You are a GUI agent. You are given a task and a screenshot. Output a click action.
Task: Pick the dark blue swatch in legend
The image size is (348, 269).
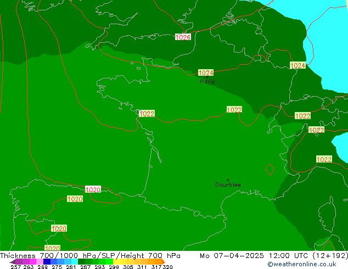click(47, 261)
